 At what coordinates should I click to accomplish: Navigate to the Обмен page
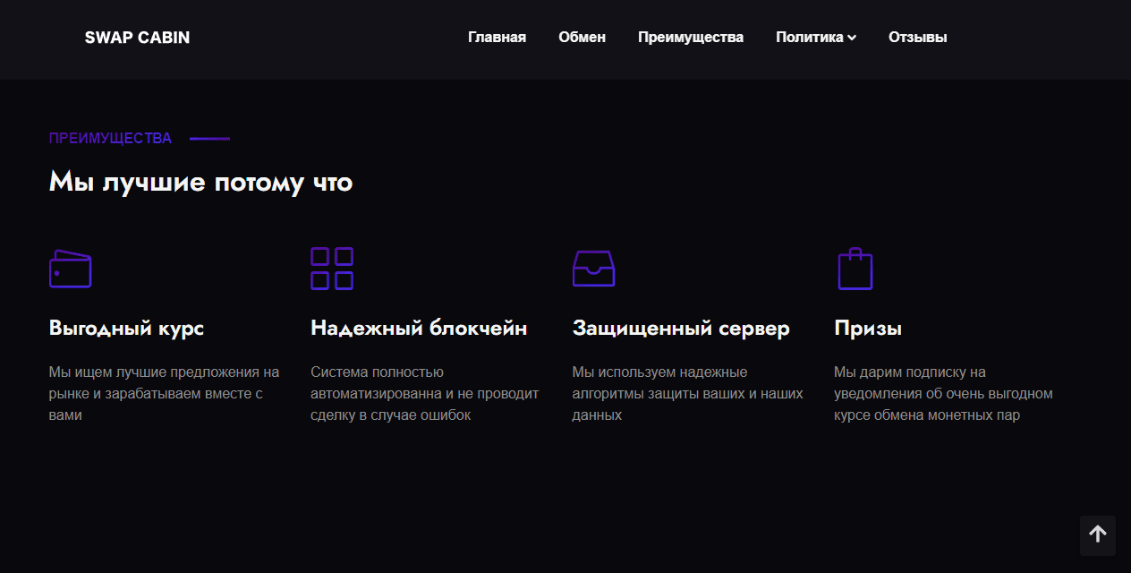point(582,37)
